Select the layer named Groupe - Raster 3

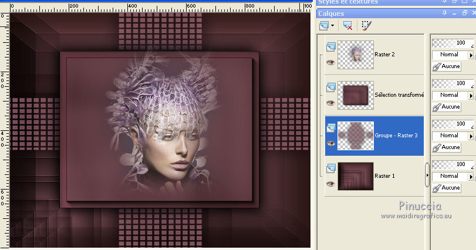click(x=396, y=136)
